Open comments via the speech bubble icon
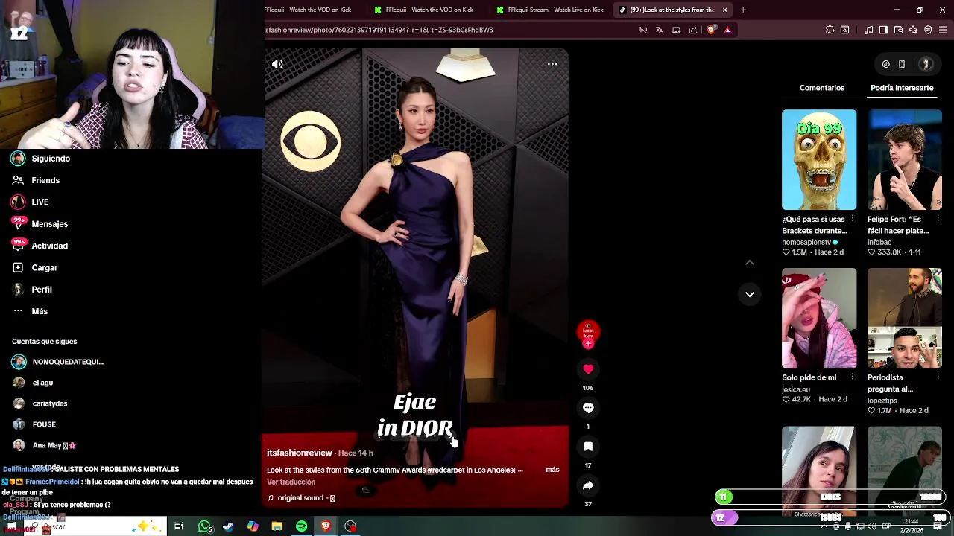This screenshot has width=954, height=536. (588, 408)
